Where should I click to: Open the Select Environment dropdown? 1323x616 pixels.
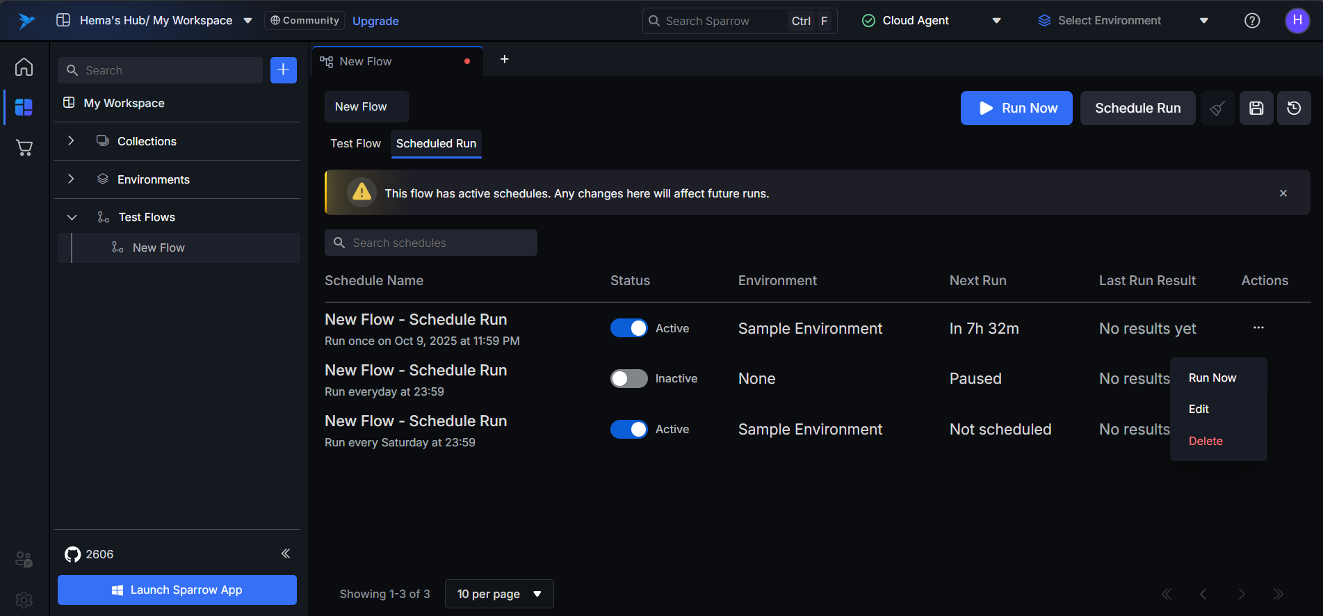click(1122, 21)
